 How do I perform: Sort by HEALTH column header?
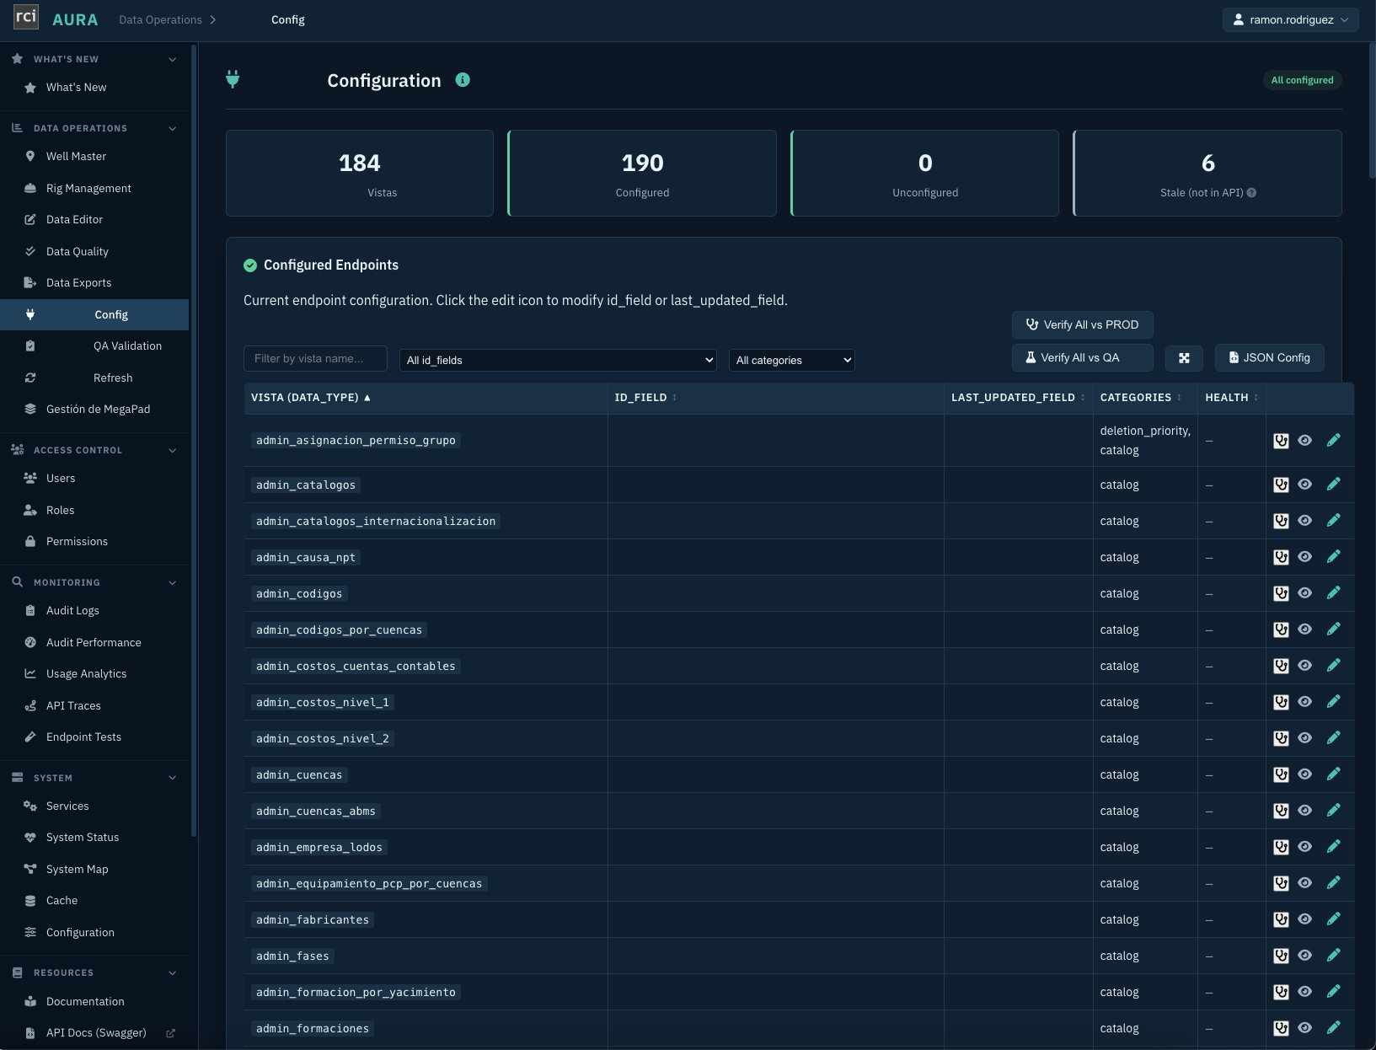1231,398
